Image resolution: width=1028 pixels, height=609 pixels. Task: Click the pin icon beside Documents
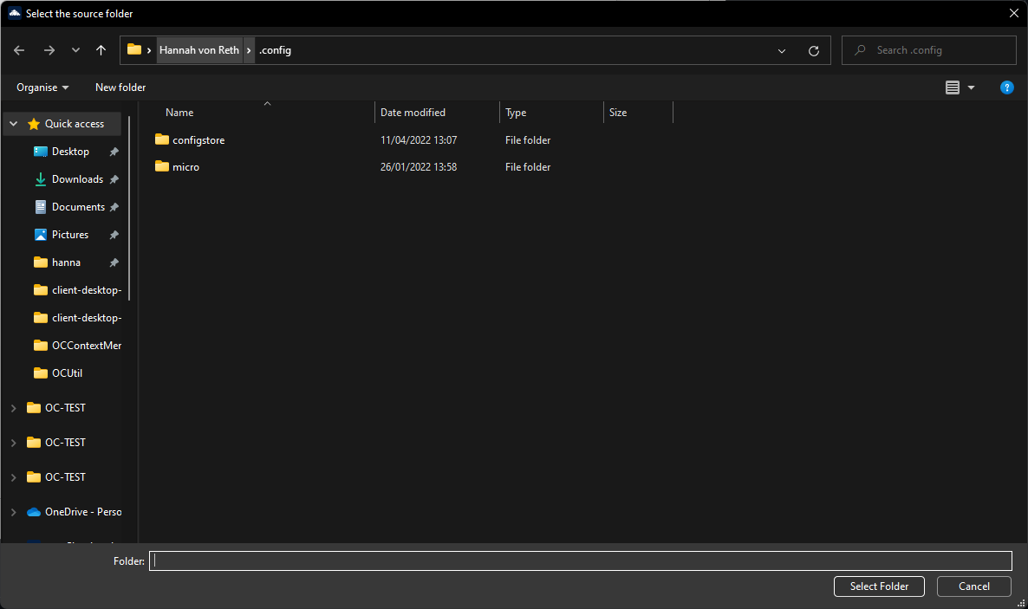114,207
